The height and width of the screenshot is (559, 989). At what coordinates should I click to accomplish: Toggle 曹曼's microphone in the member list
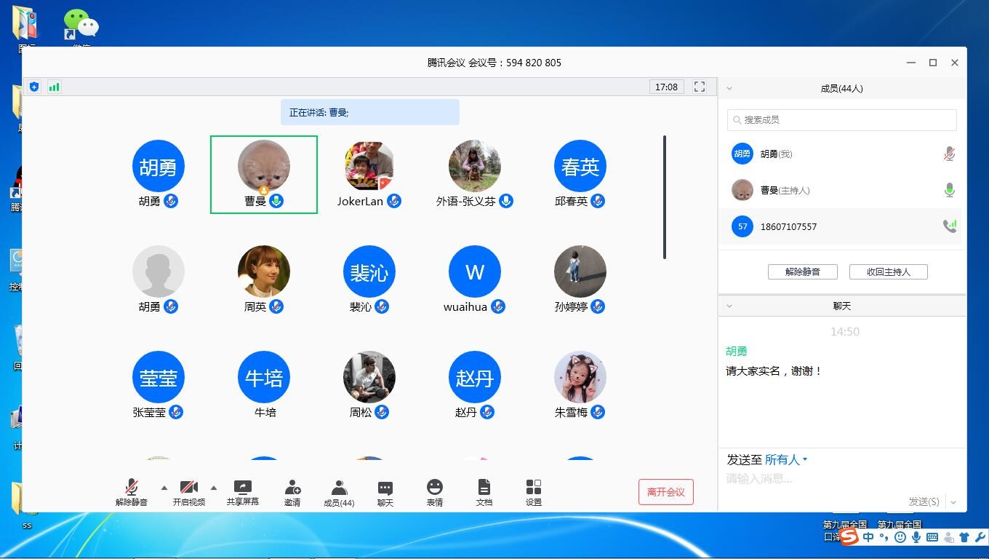[949, 191]
